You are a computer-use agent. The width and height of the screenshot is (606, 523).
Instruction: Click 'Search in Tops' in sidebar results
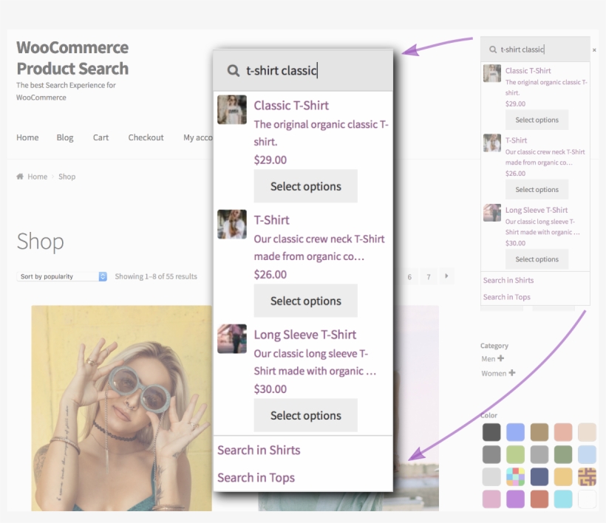(x=507, y=297)
